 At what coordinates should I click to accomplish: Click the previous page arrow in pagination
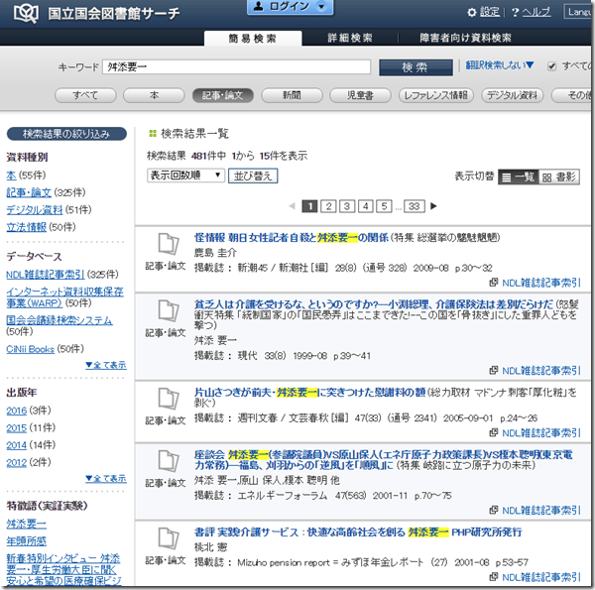(291, 206)
